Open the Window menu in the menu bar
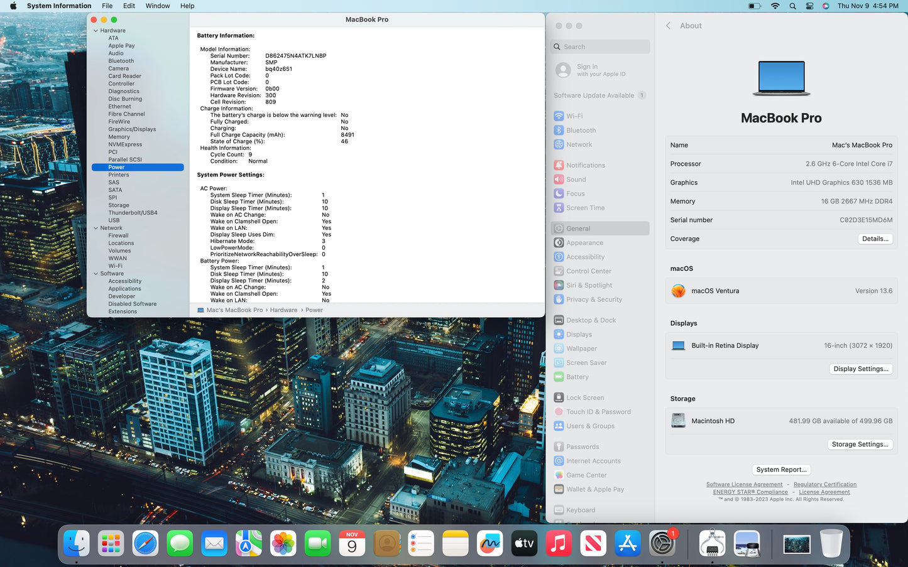 pos(158,6)
